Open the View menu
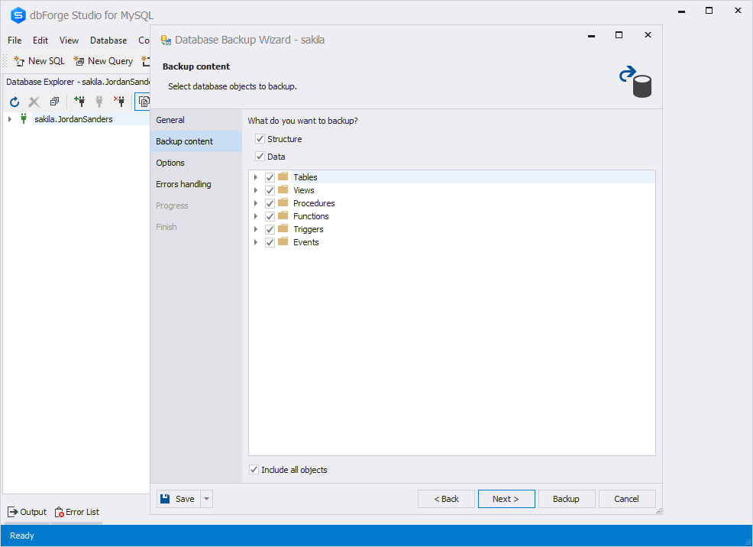Image resolution: width=753 pixels, height=547 pixels. click(69, 40)
